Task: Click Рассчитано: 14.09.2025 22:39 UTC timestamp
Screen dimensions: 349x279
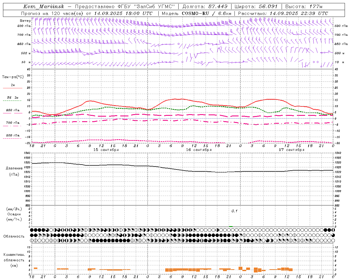Action: 283,13
